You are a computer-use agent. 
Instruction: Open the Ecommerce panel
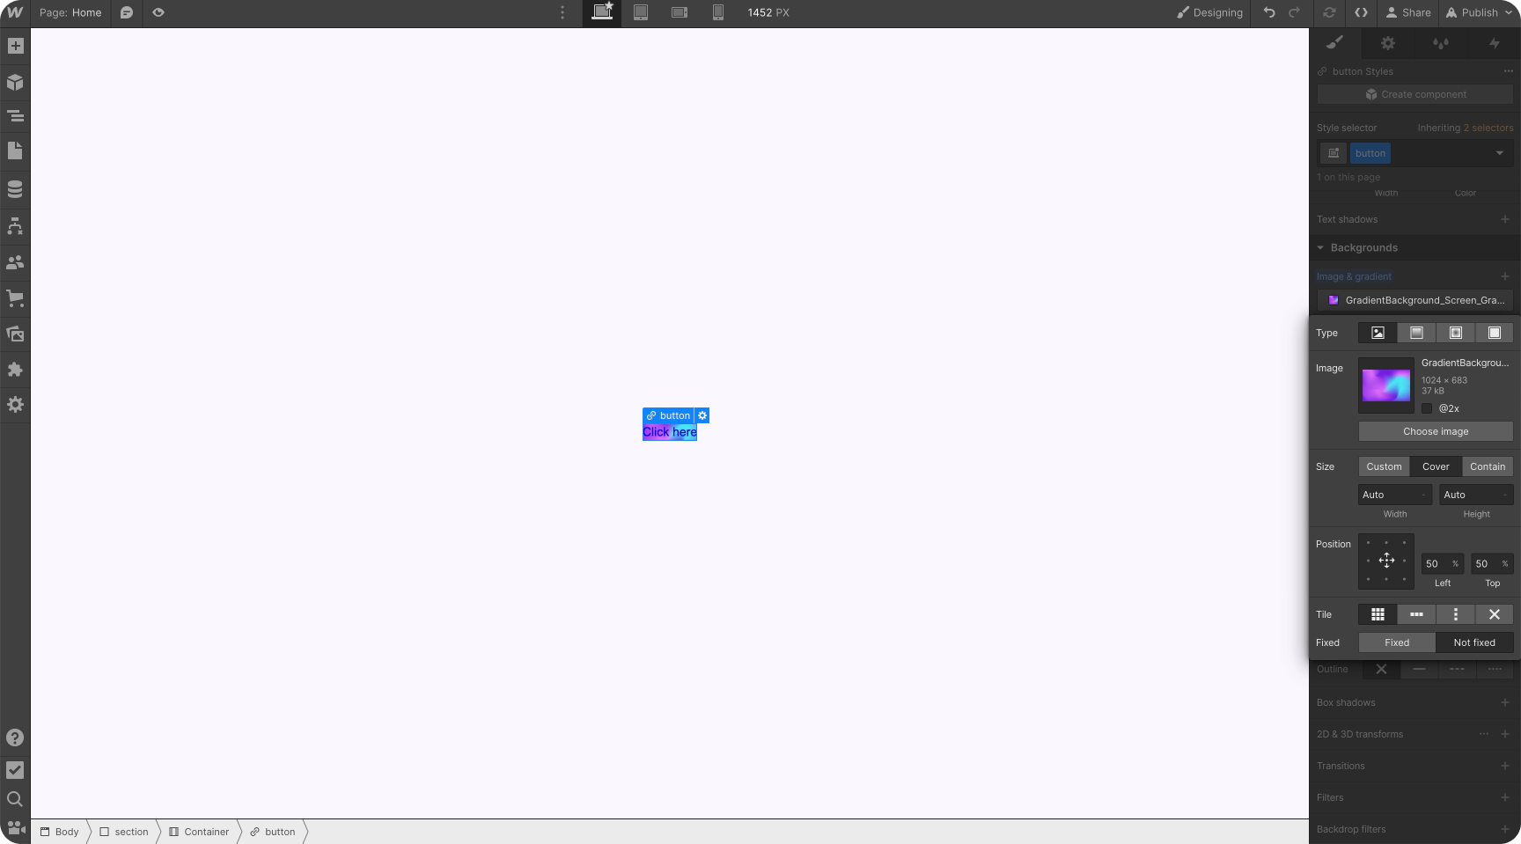pos(14,298)
